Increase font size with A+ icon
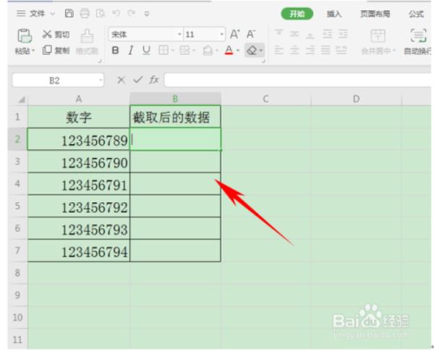This screenshot has width=434, height=350. coord(235,34)
